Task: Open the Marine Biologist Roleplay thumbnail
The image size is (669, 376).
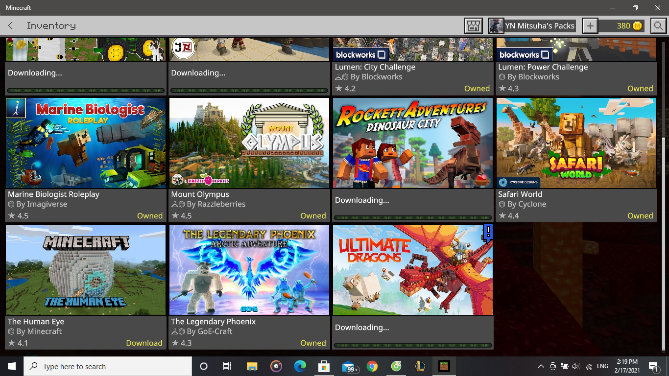Action: [x=86, y=143]
